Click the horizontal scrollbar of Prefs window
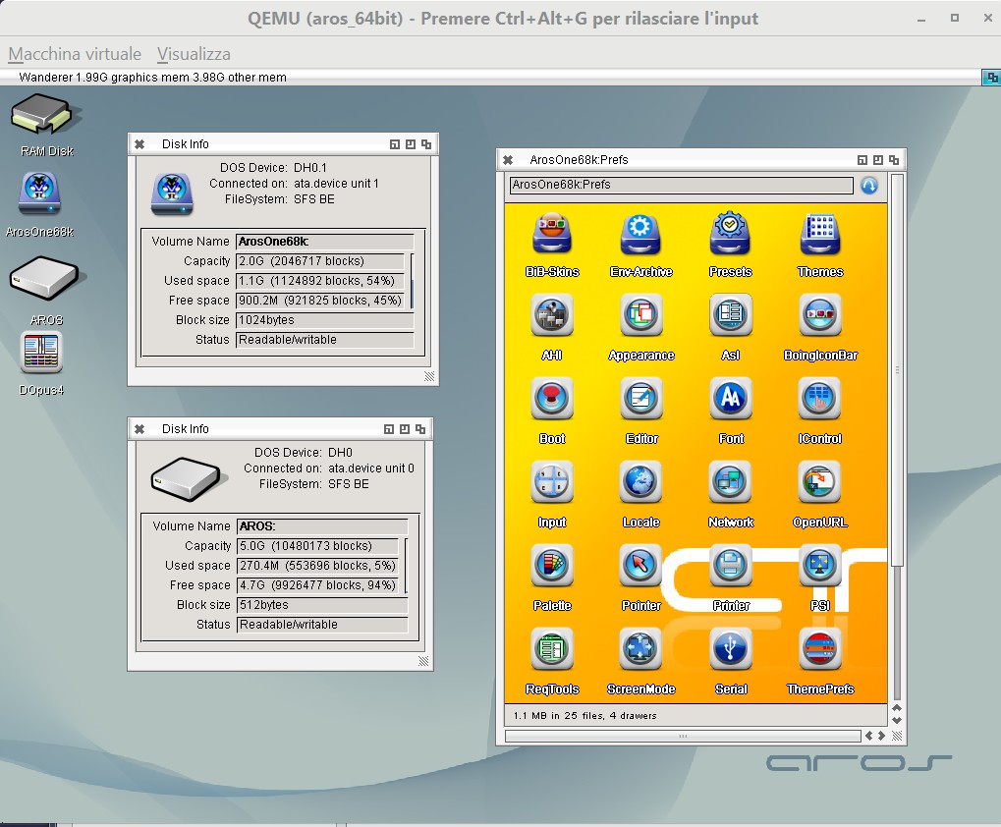This screenshot has height=827, width=1001. pos(683,736)
